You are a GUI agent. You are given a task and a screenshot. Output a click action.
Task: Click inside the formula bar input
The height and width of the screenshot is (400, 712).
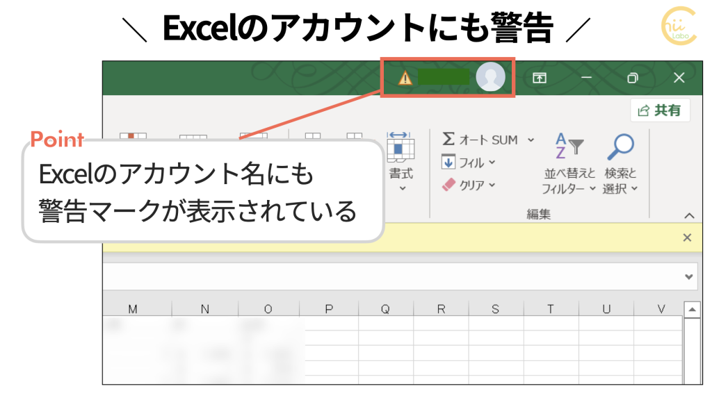393,276
